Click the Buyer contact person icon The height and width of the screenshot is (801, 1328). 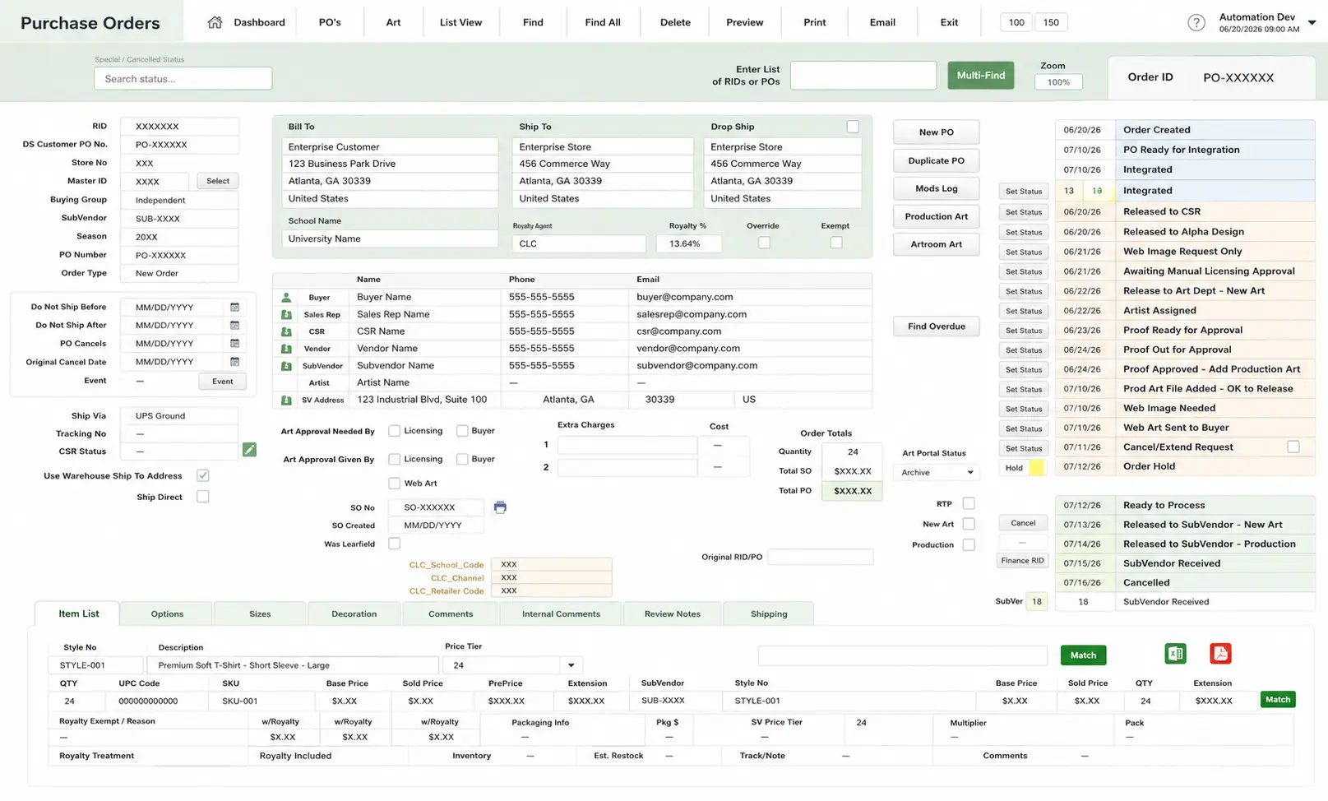[286, 298]
